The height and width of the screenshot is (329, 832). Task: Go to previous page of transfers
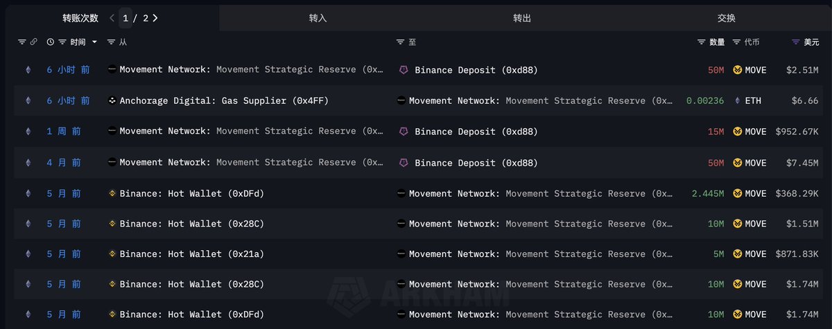(x=112, y=18)
